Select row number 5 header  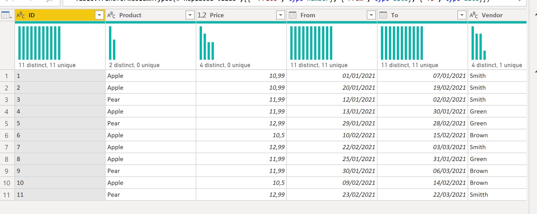(7, 123)
